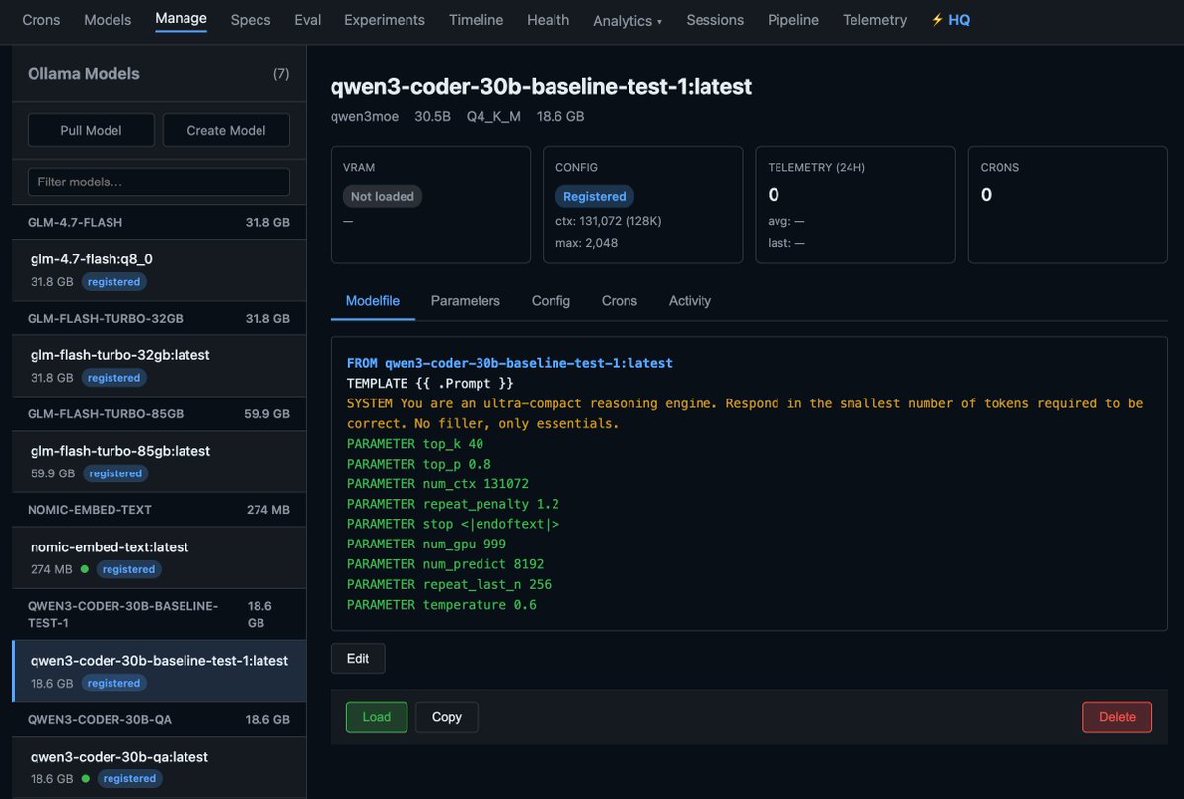Go to the Pipeline page
The width and height of the screenshot is (1184, 799).
coord(793,20)
